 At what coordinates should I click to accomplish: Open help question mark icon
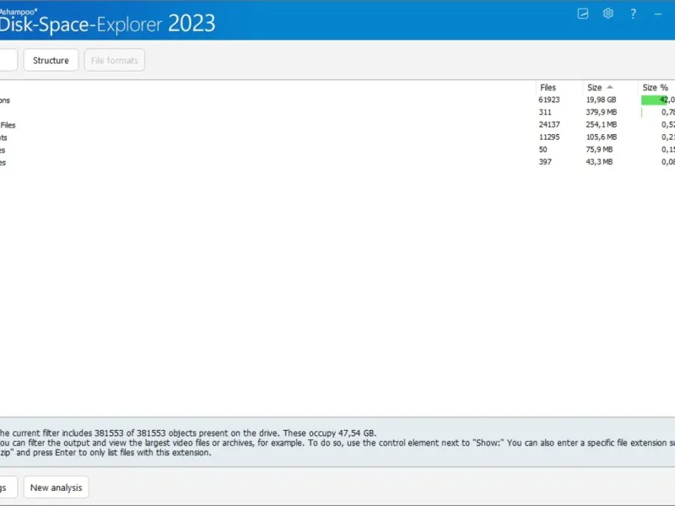point(633,13)
